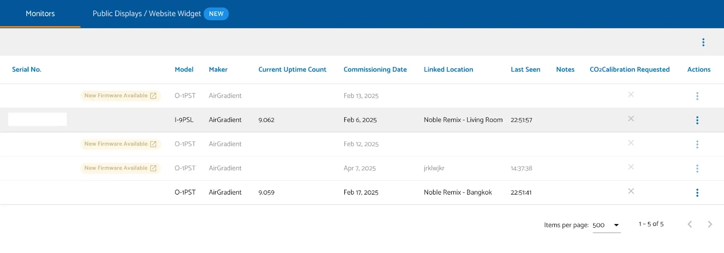Open actions menu for Noble Remix - Bangkok monitor
This screenshot has height=253, width=724.
[697, 192]
